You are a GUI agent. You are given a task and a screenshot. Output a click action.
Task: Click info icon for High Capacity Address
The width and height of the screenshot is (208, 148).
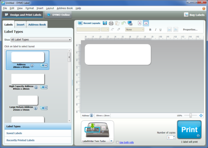click(36, 87)
